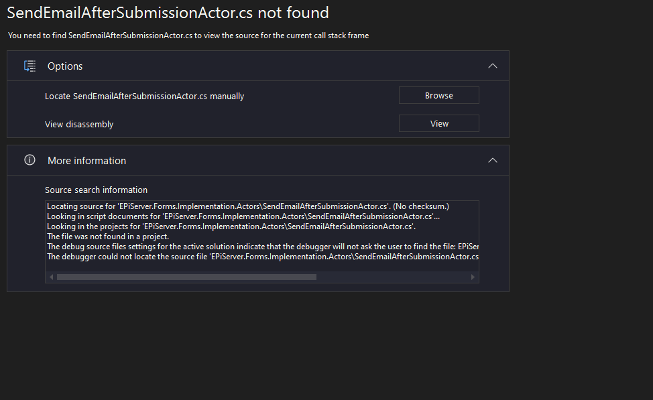Click the 'Looking in script documents' log line
This screenshot has width=653, height=400.
tap(243, 216)
